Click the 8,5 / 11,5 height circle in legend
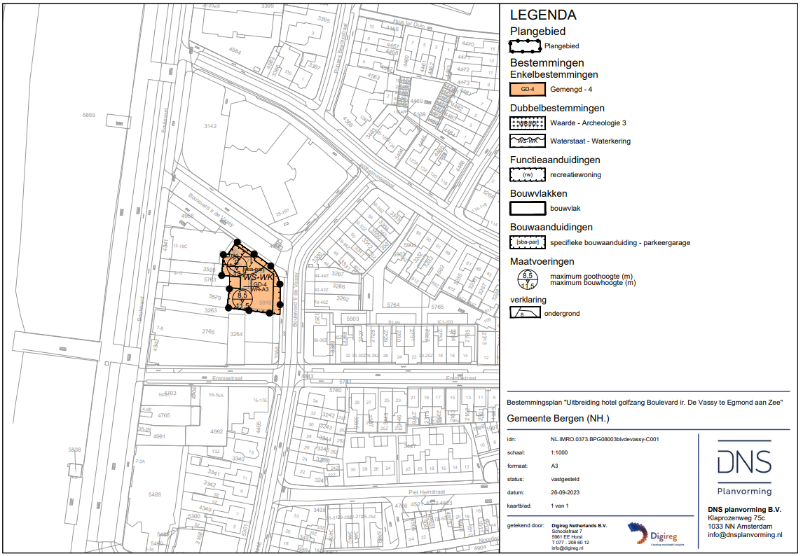The height and width of the screenshot is (556, 803). (528, 279)
